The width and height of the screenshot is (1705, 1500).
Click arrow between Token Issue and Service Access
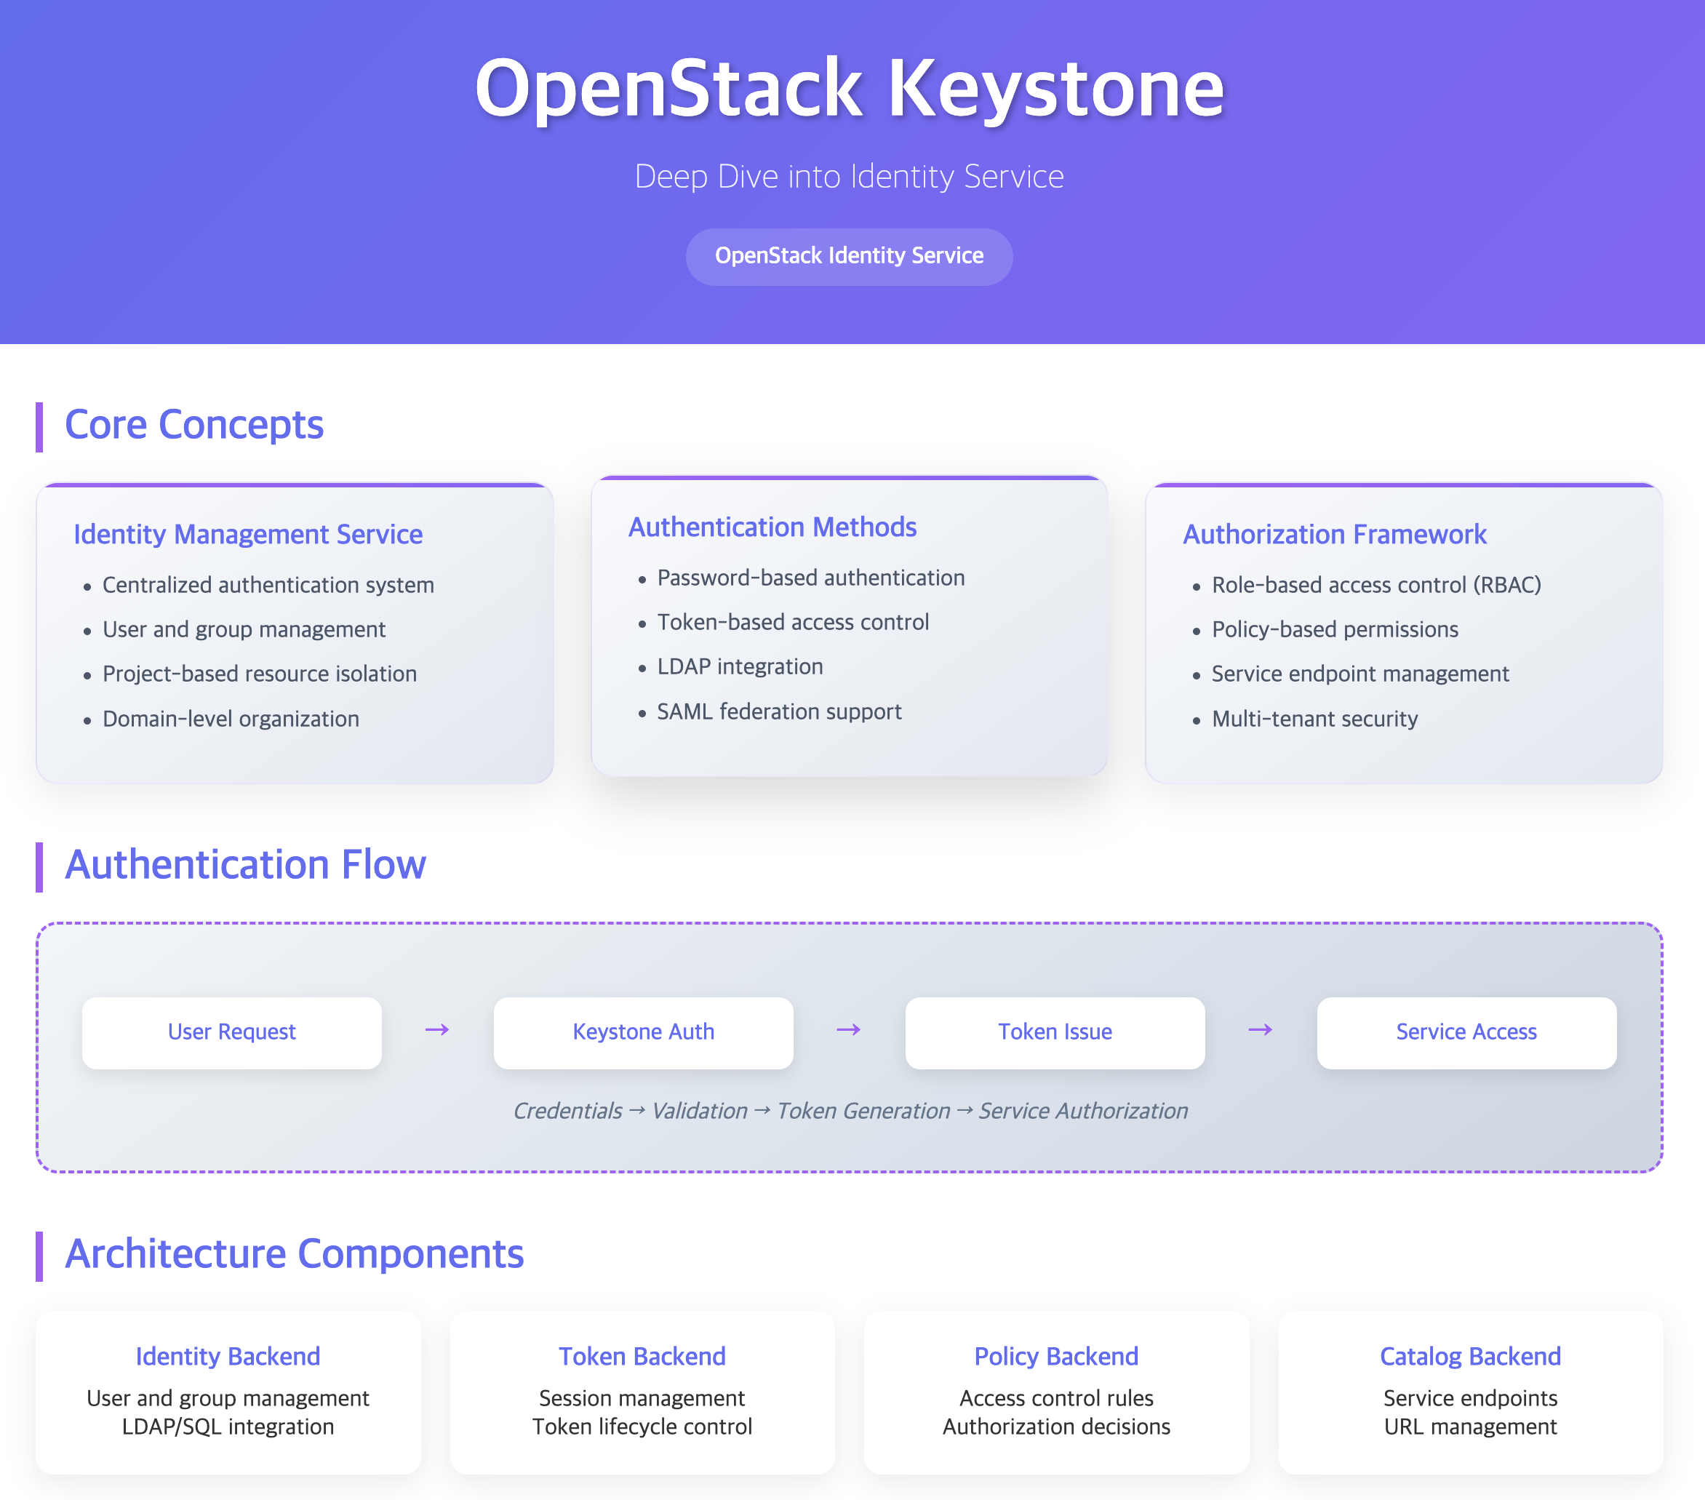pos(1260,1030)
